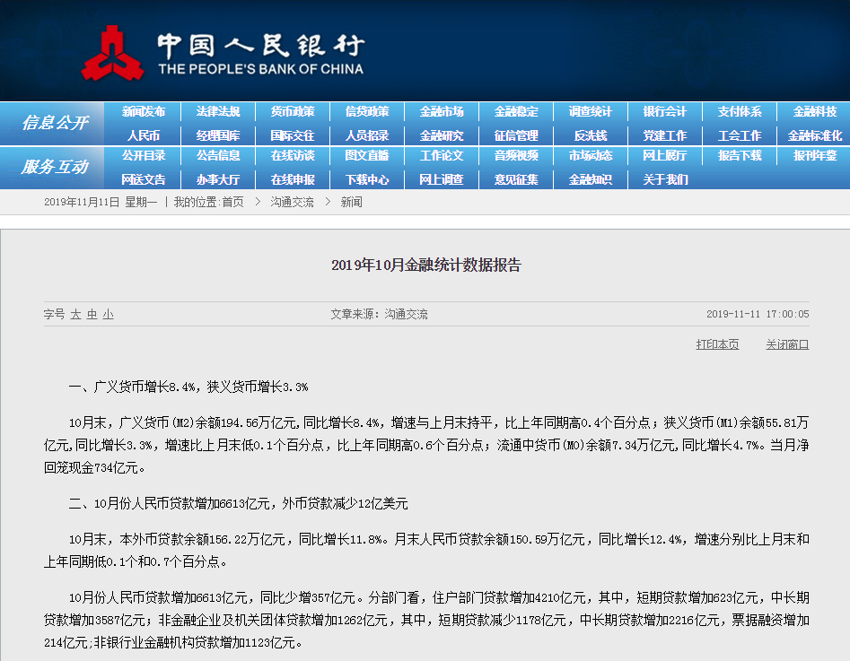Open 公告信息 in service menu
This screenshot has width=850, height=661.
click(x=218, y=155)
